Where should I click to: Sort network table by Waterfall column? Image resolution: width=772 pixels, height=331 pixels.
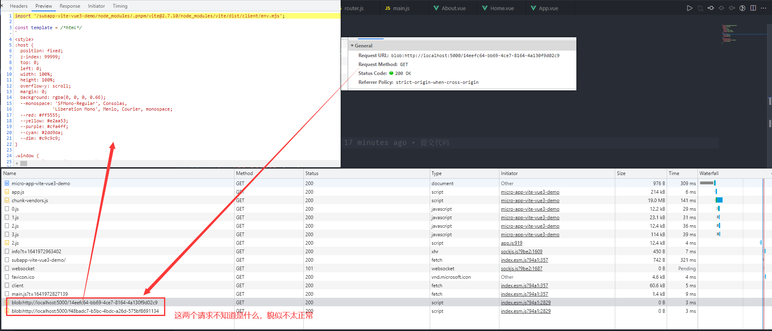[735, 173]
